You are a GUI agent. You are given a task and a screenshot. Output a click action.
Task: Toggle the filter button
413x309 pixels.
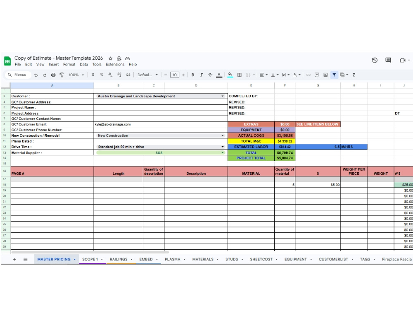(334, 75)
